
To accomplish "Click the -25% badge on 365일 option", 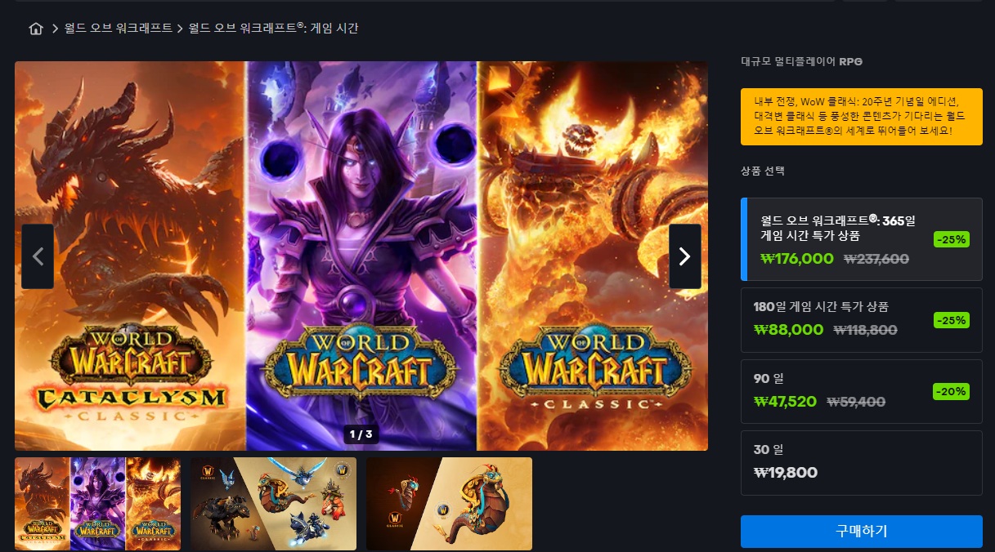I will click(x=952, y=239).
